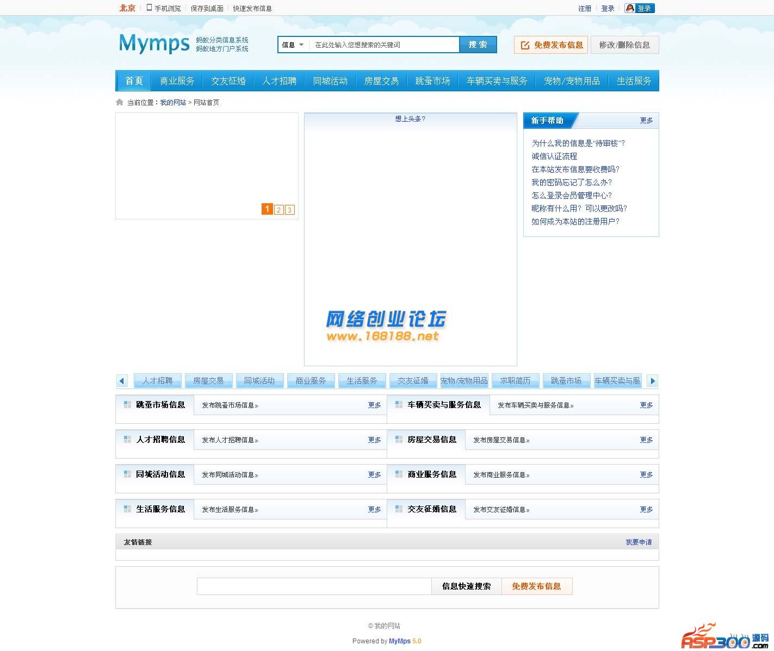Open help item 在本站发布信息要收费吗?
The image size is (774, 651).
tap(575, 169)
